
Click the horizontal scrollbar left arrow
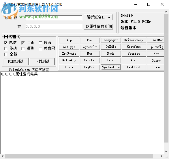click(3, 156)
